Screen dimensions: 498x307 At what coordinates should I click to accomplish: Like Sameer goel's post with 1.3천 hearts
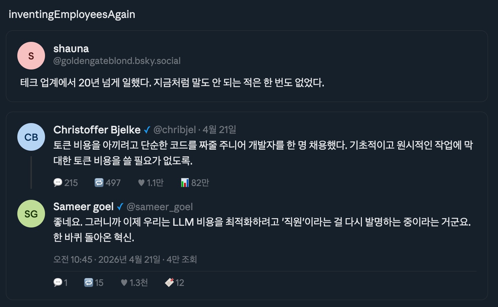[124, 283]
